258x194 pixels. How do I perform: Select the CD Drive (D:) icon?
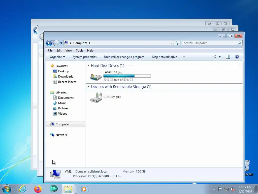(96, 97)
